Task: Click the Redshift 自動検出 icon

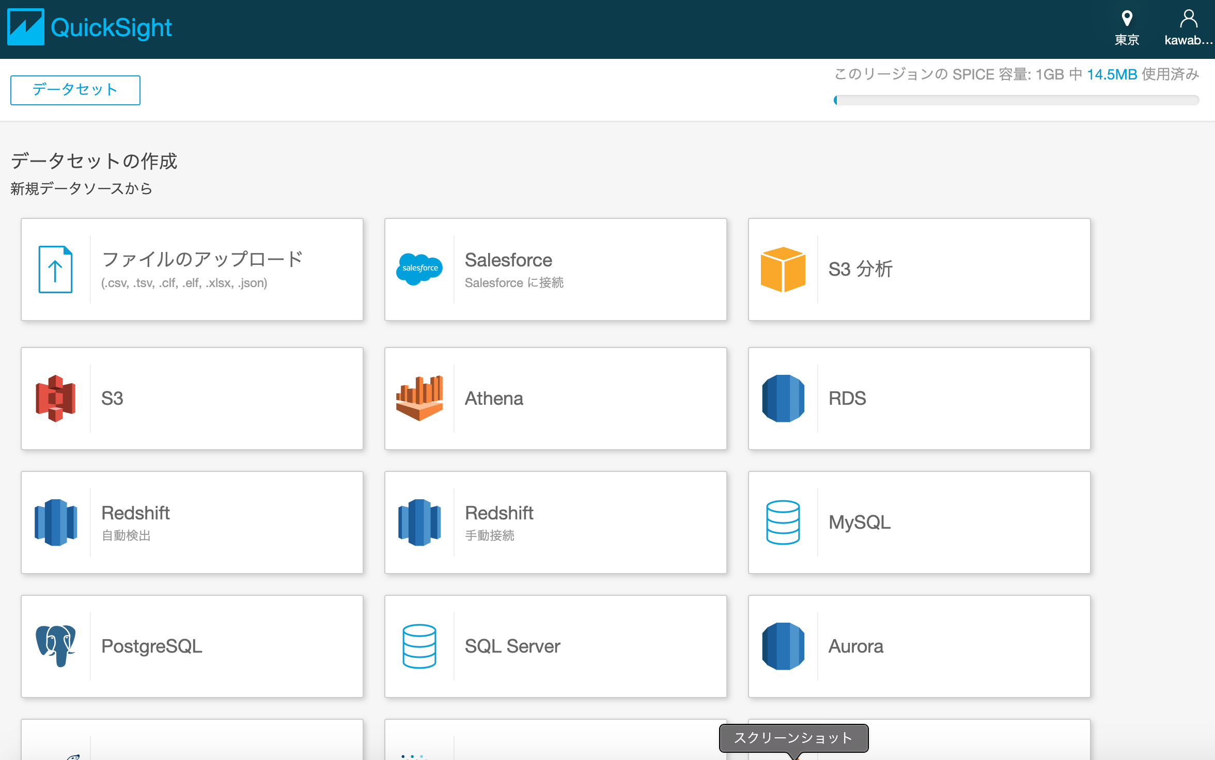Action: pos(56,522)
